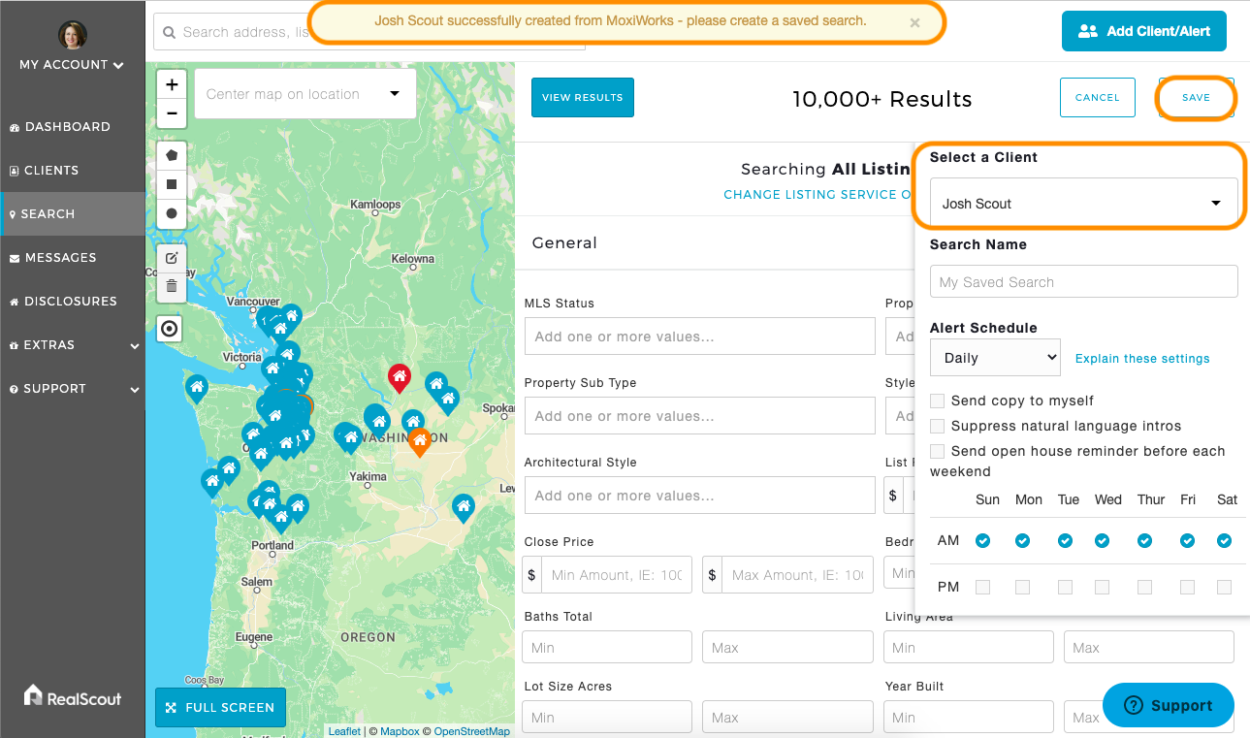Select the rectangle draw tool
This screenshot has height=738, width=1250.
point(172,184)
